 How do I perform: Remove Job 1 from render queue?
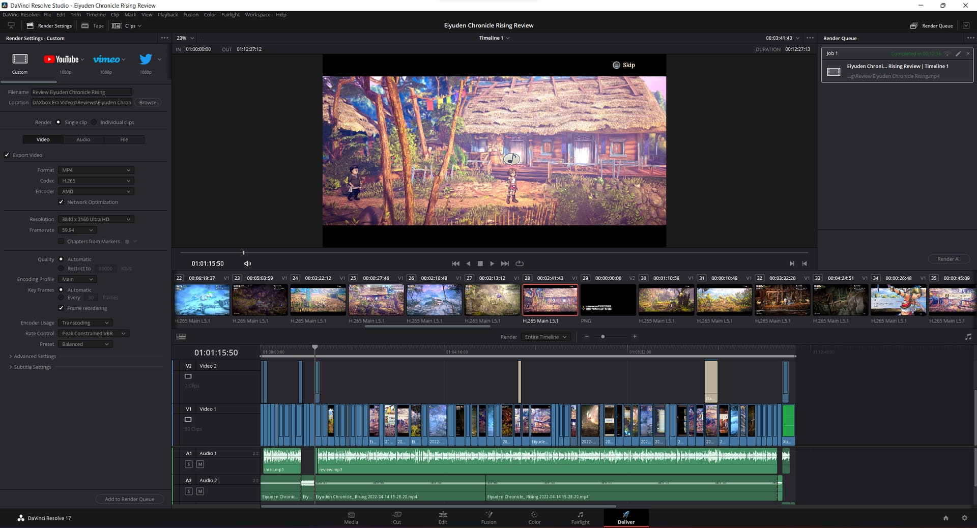(968, 53)
